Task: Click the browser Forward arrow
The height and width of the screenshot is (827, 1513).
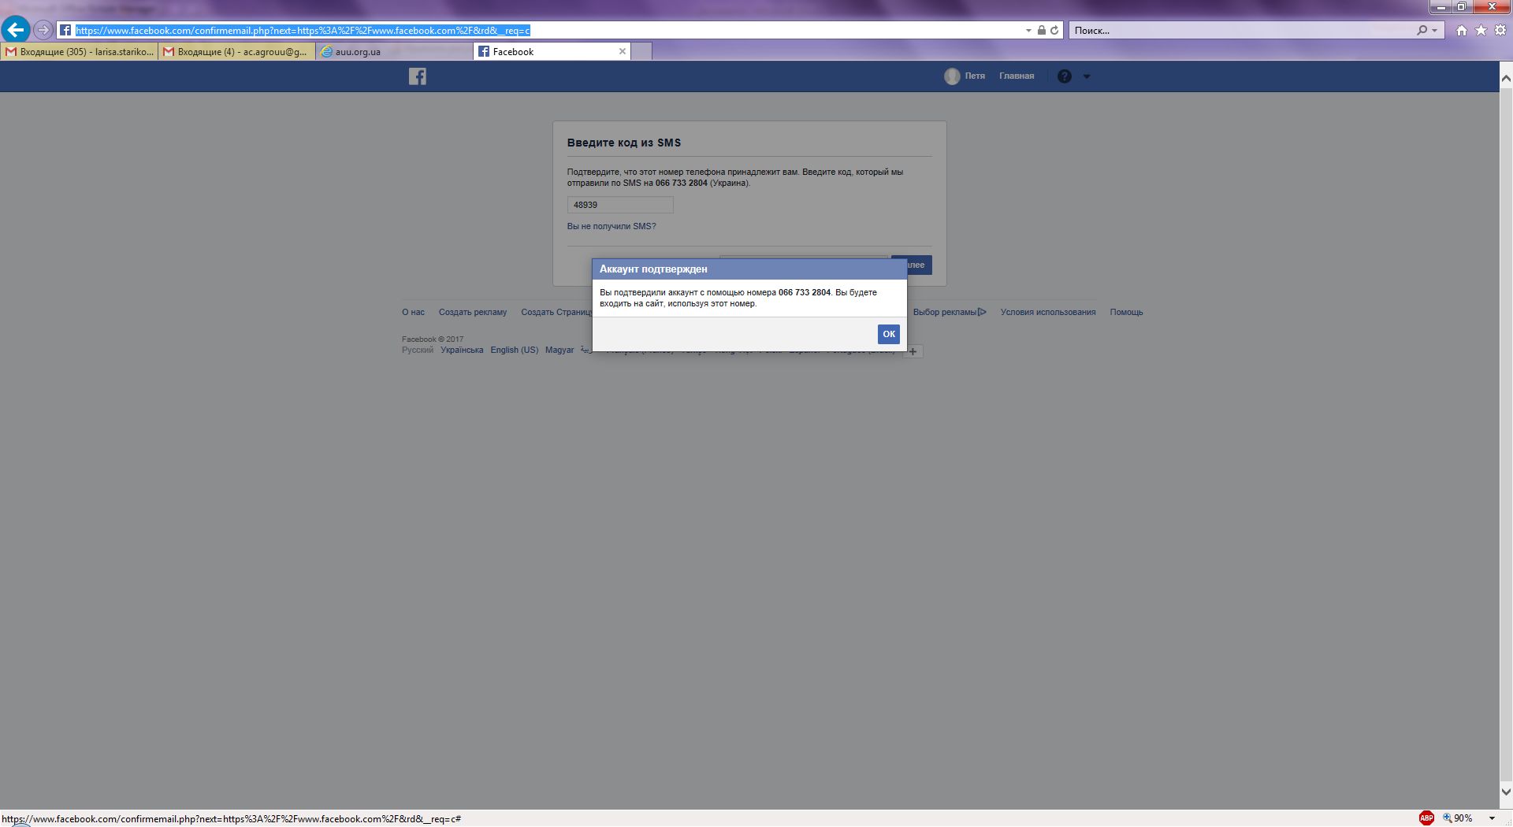Action: click(x=43, y=30)
